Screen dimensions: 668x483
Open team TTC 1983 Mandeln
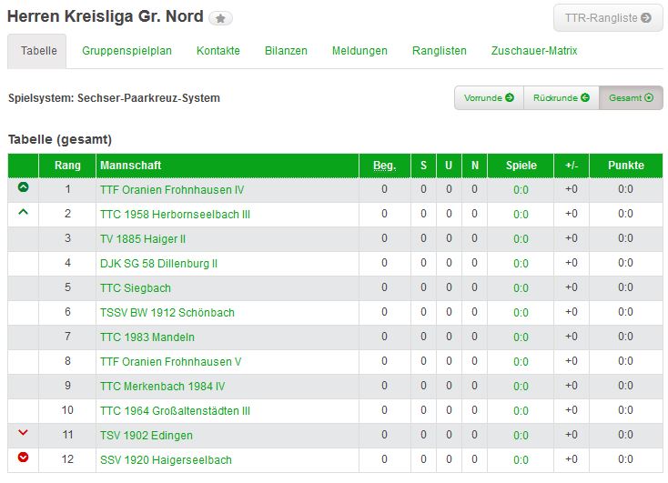tap(147, 337)
